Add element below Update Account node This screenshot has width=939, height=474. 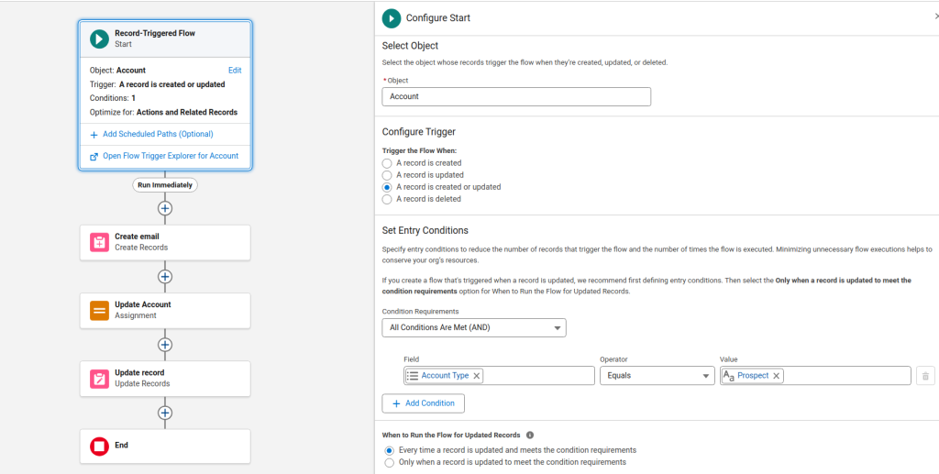165,345
